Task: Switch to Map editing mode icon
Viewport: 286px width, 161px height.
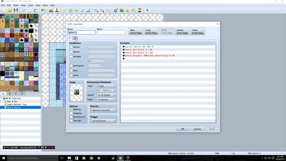Action: coord(51,10)
